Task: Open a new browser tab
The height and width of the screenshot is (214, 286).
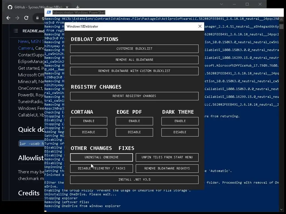Action: pos(78,7)
